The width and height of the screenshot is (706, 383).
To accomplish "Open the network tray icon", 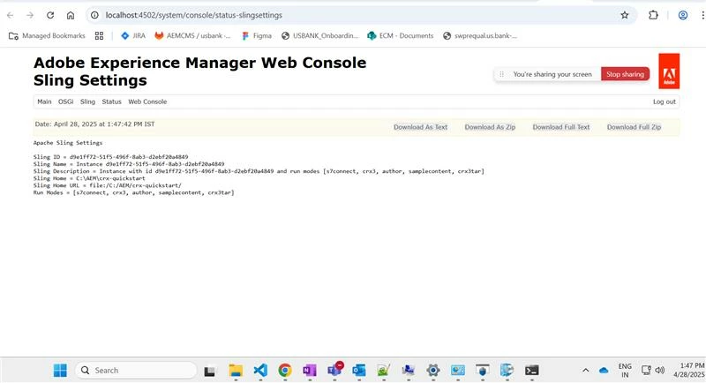I will [x=646, y=370].
